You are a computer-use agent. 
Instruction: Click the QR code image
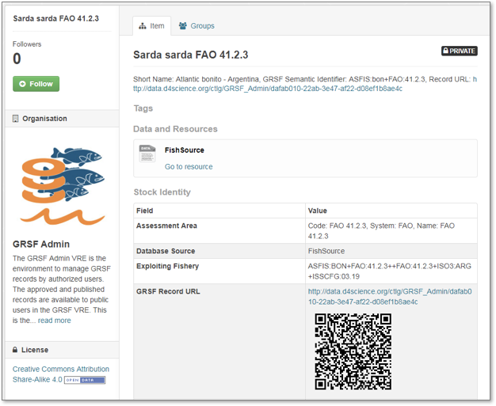tap(353, 351)
